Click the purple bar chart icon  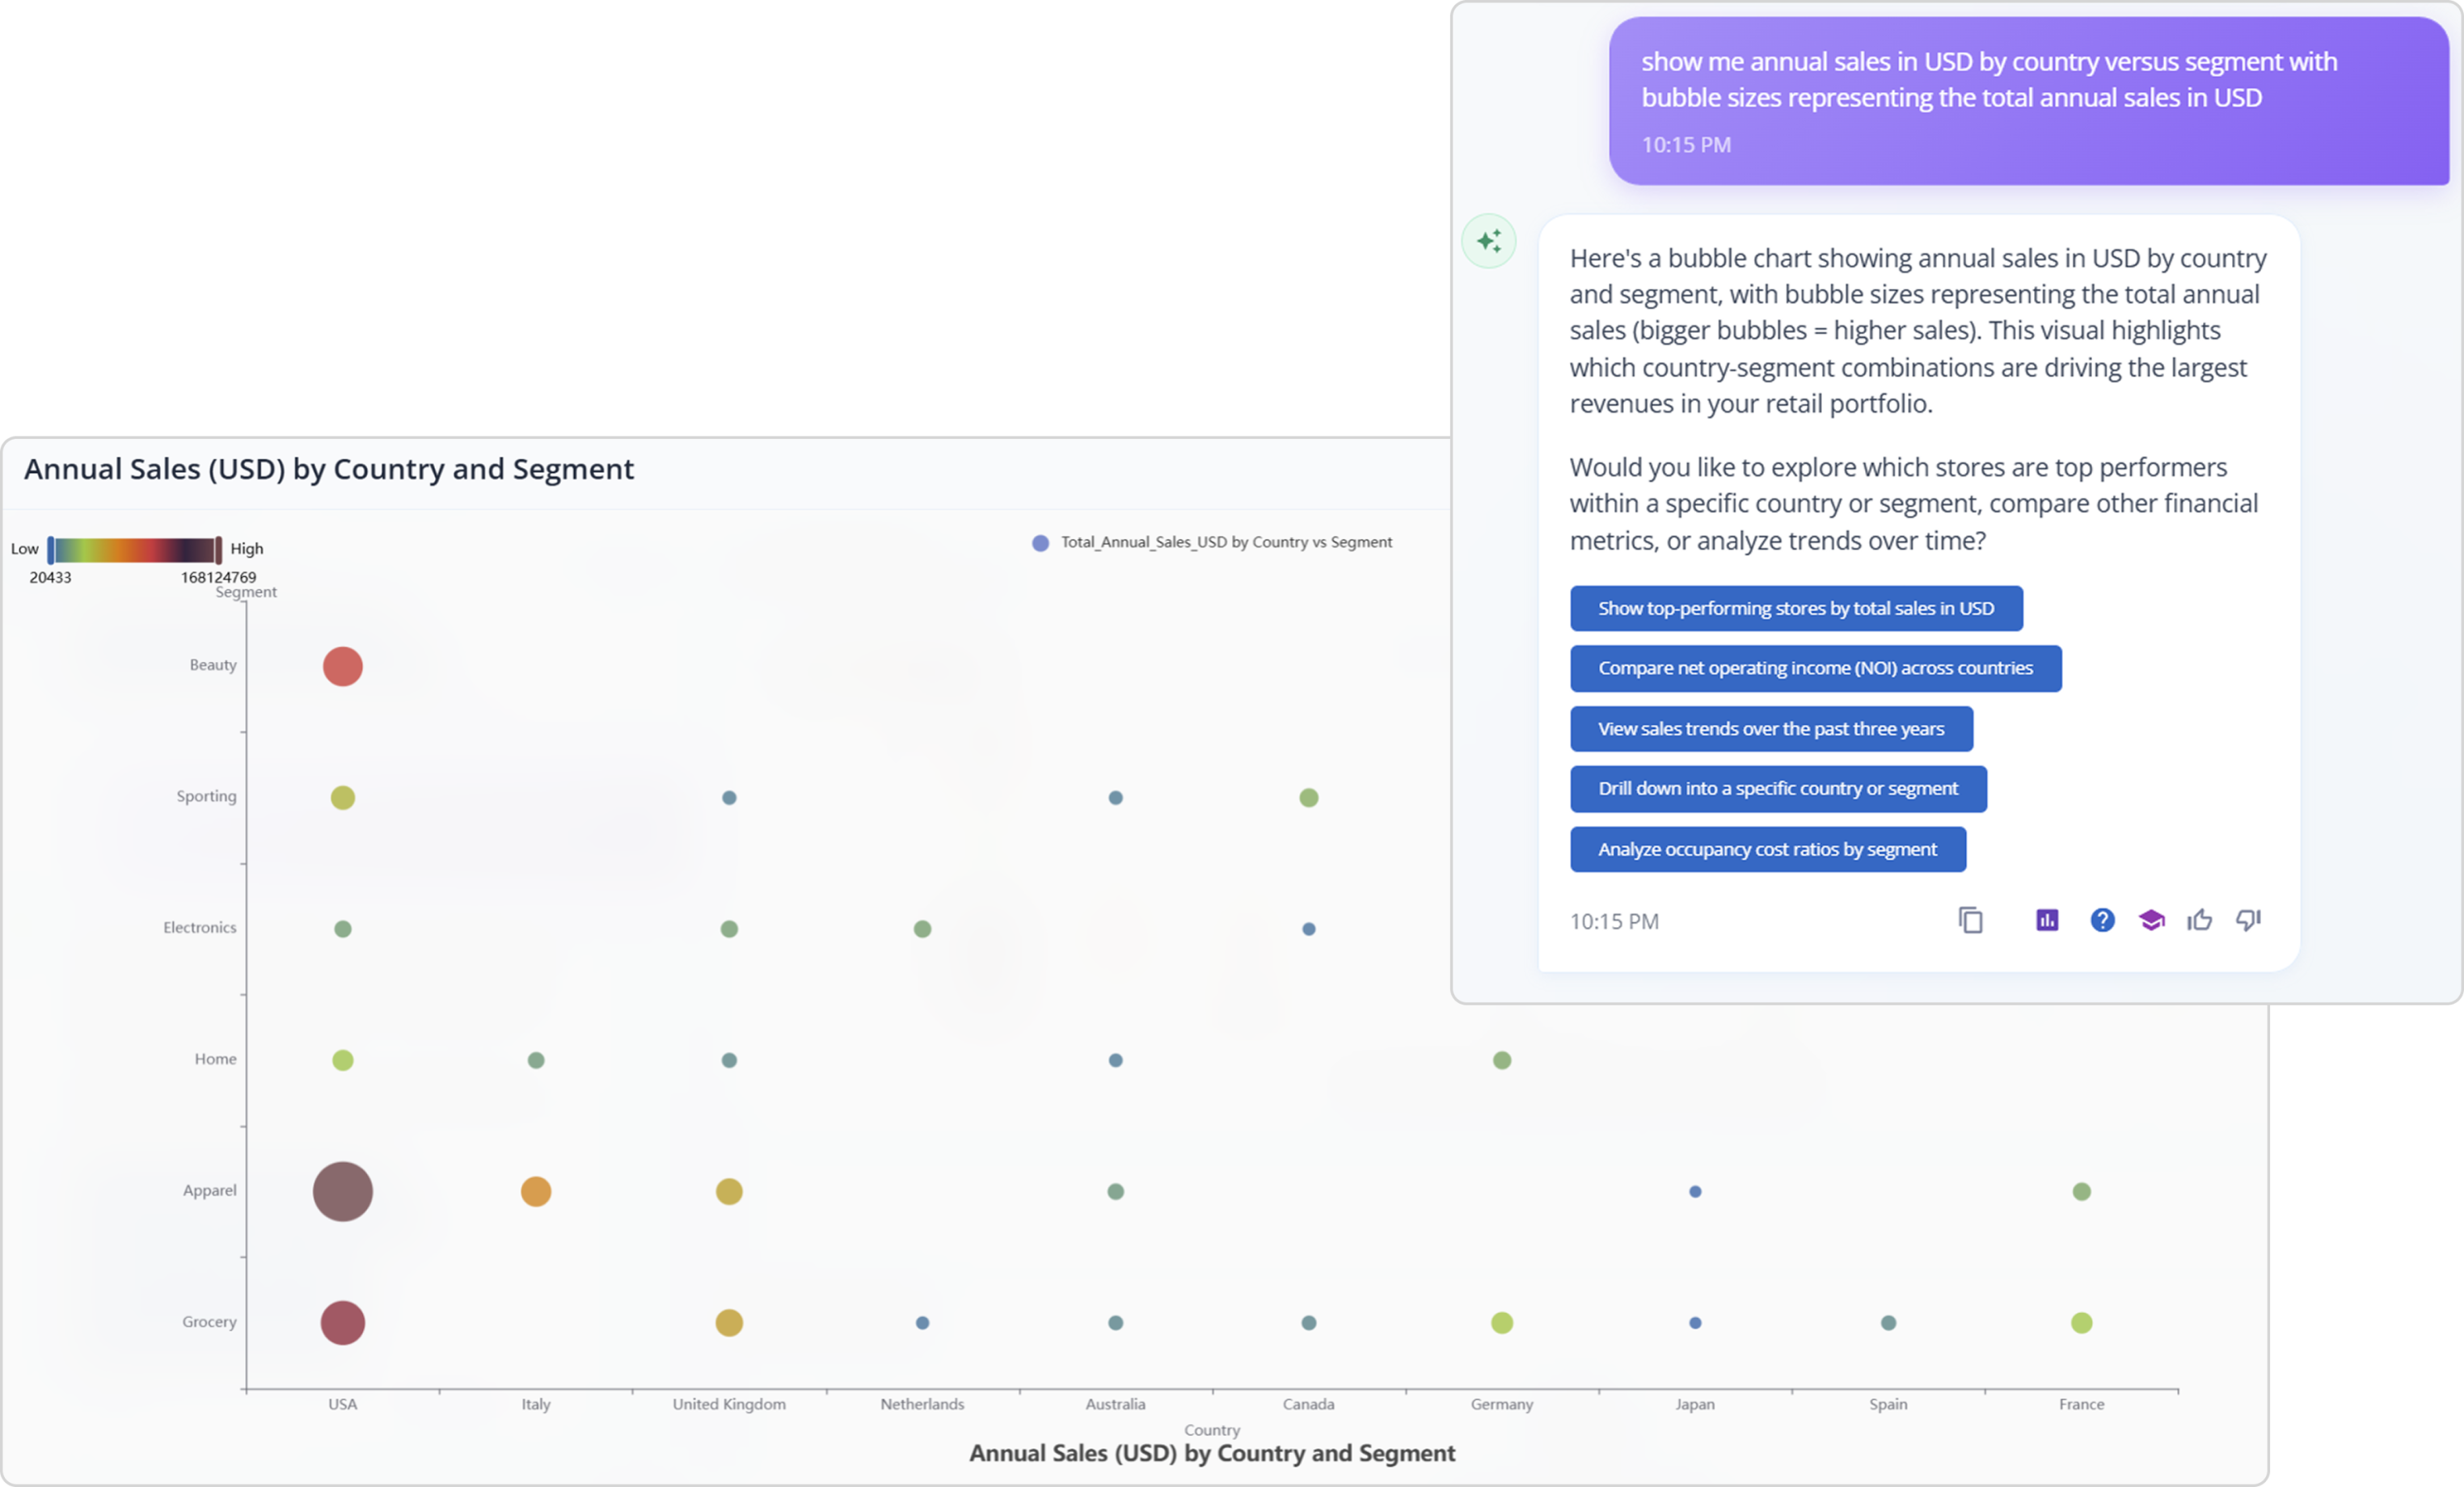[x=2047, y=920]
